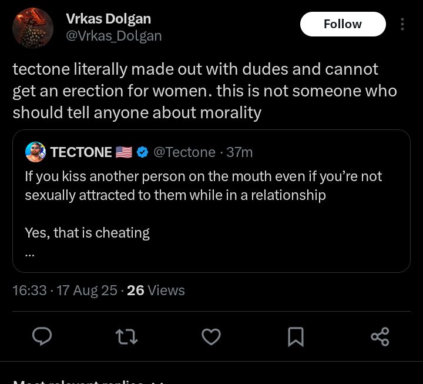Like the tweet with the heart icon

(x=211, y=336)
